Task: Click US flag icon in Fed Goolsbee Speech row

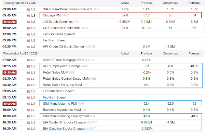Action: click(x=28, y=35)
